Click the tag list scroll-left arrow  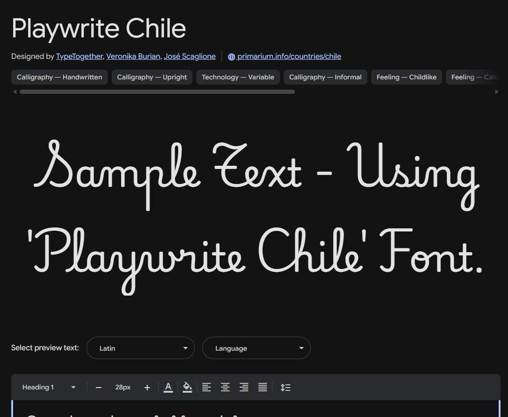point(14,92)
